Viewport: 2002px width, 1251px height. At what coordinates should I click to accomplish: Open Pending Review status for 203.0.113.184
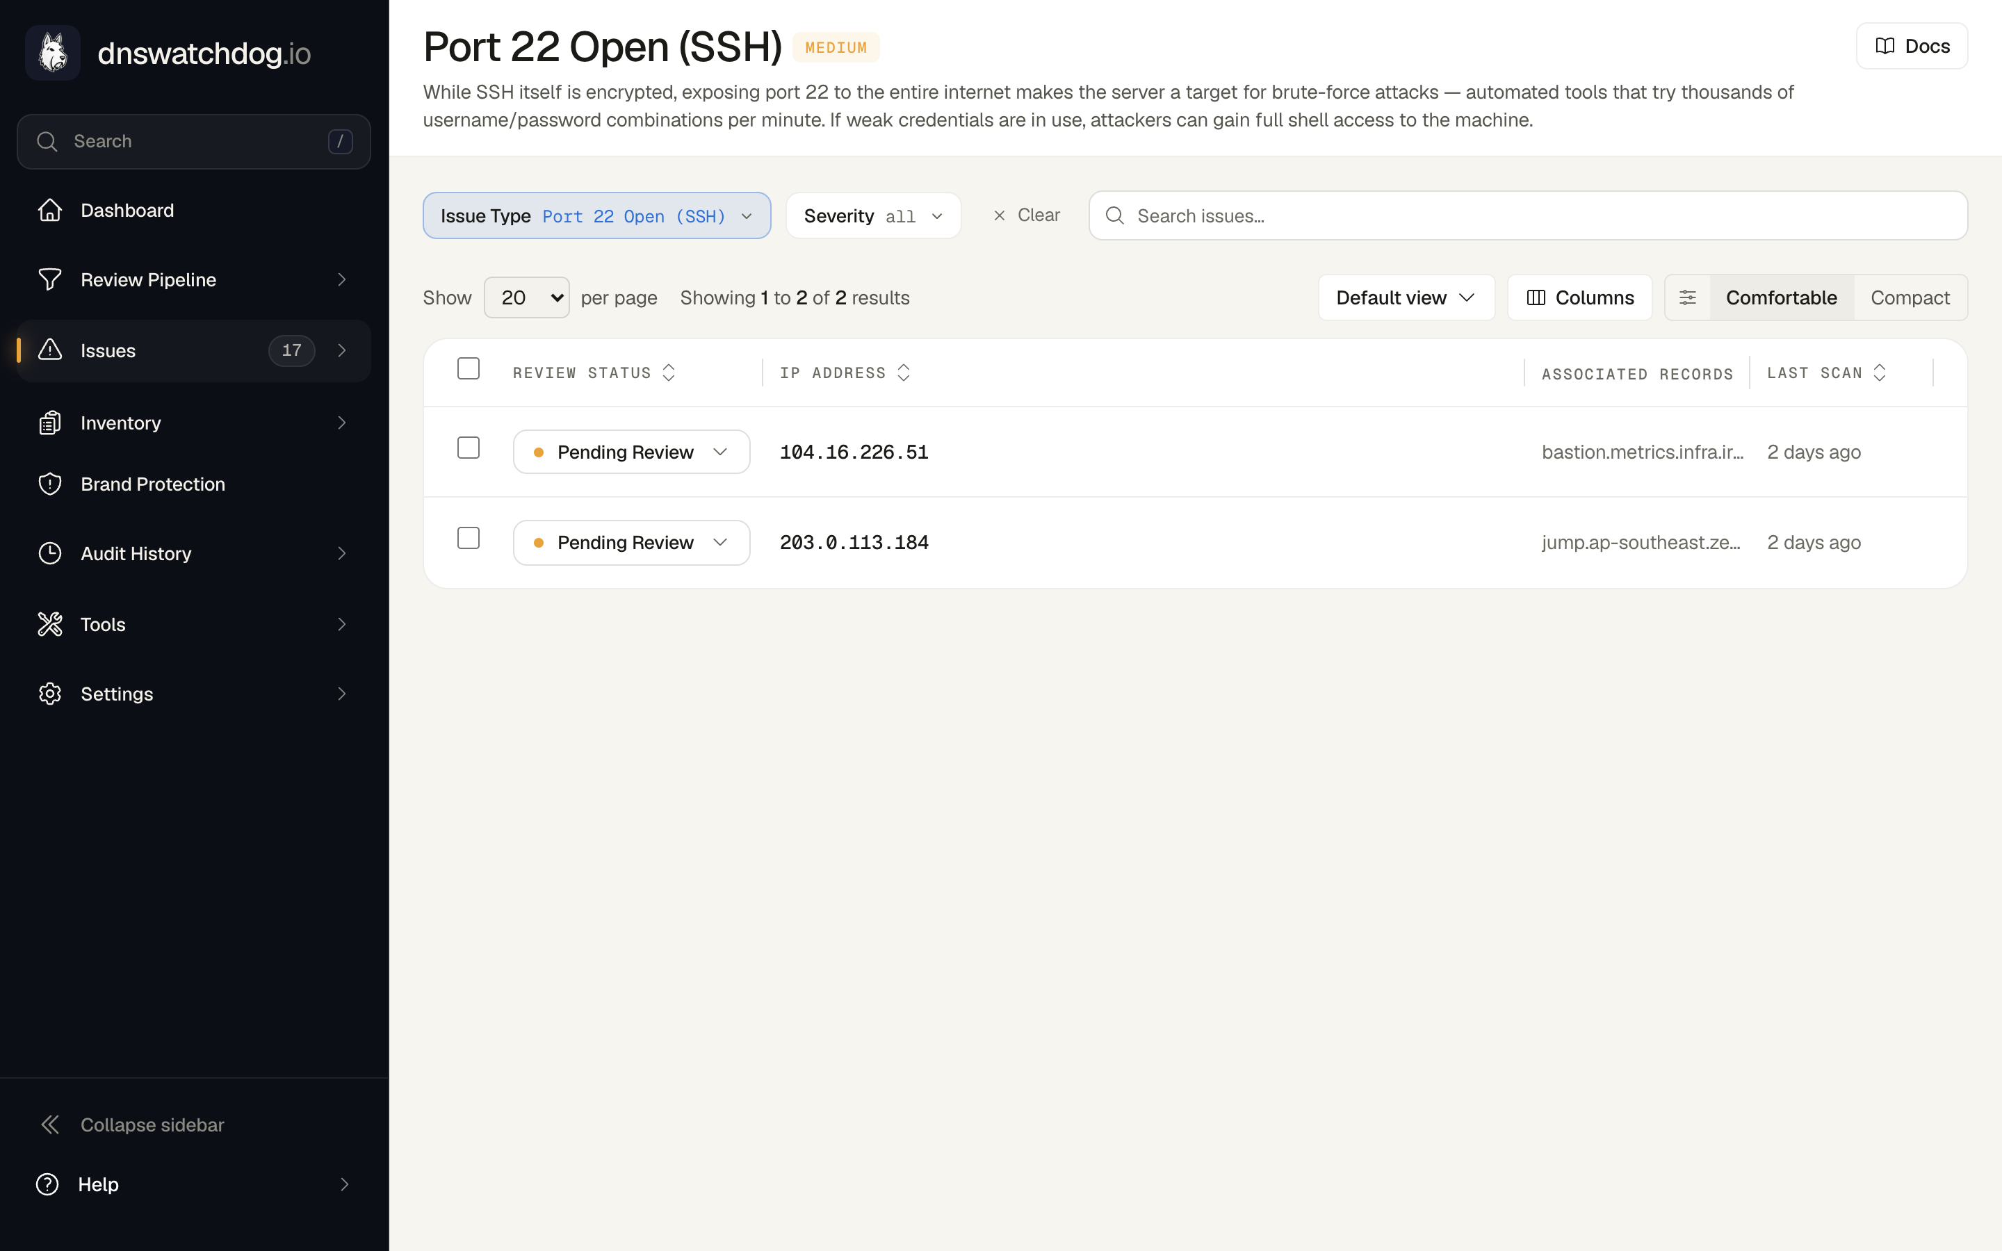coord(631,543)
